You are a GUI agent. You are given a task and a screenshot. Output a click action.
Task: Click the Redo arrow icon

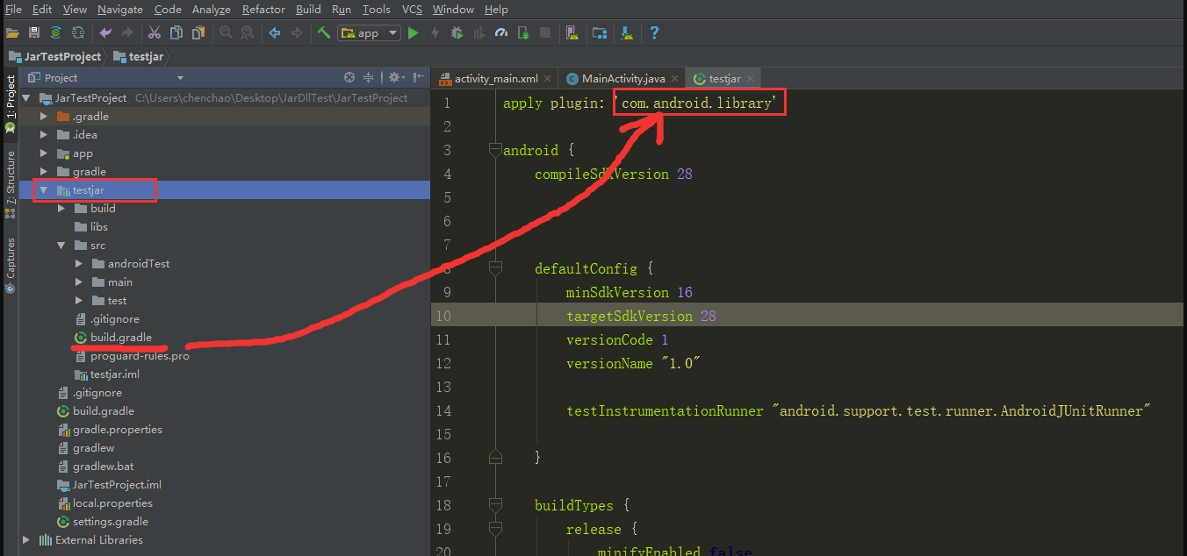[x=127, y=33]
